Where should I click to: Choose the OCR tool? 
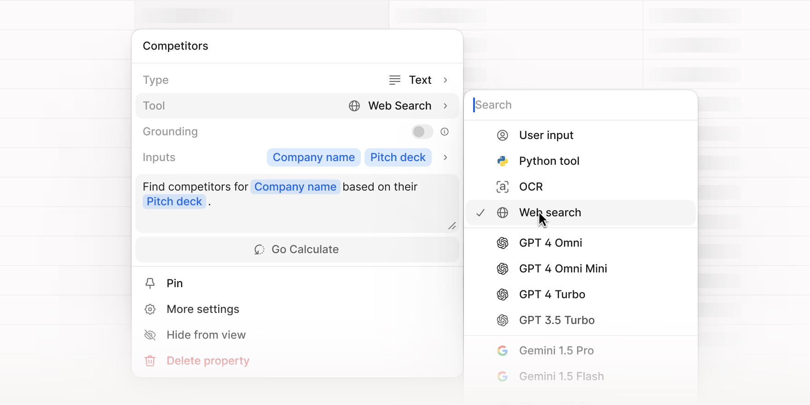pyautogui.click(x=531, y=187)
